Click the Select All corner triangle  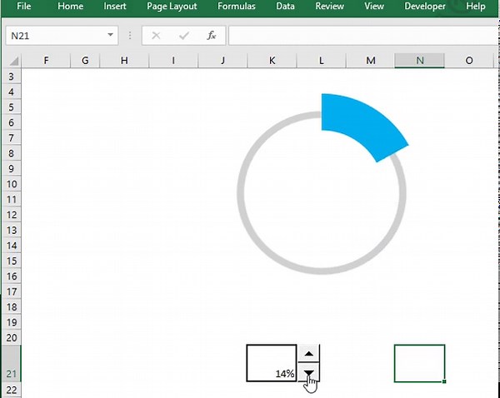[13, 61]
